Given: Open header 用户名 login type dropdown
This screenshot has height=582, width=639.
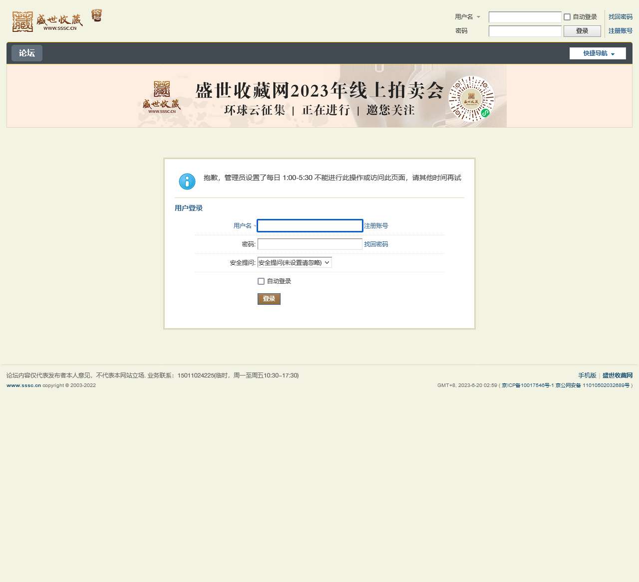Looking at the screenshot, I should (468, 17).
